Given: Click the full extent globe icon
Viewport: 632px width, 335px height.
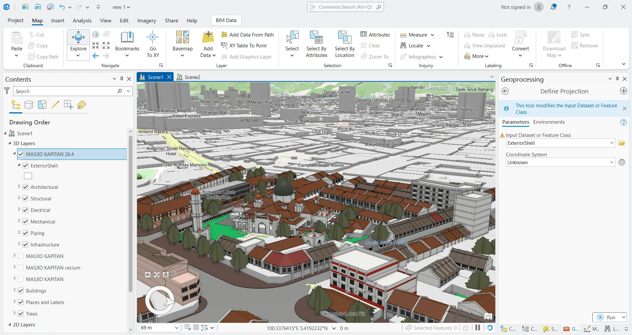Looking at the screenshot, I should coord(96,35).
